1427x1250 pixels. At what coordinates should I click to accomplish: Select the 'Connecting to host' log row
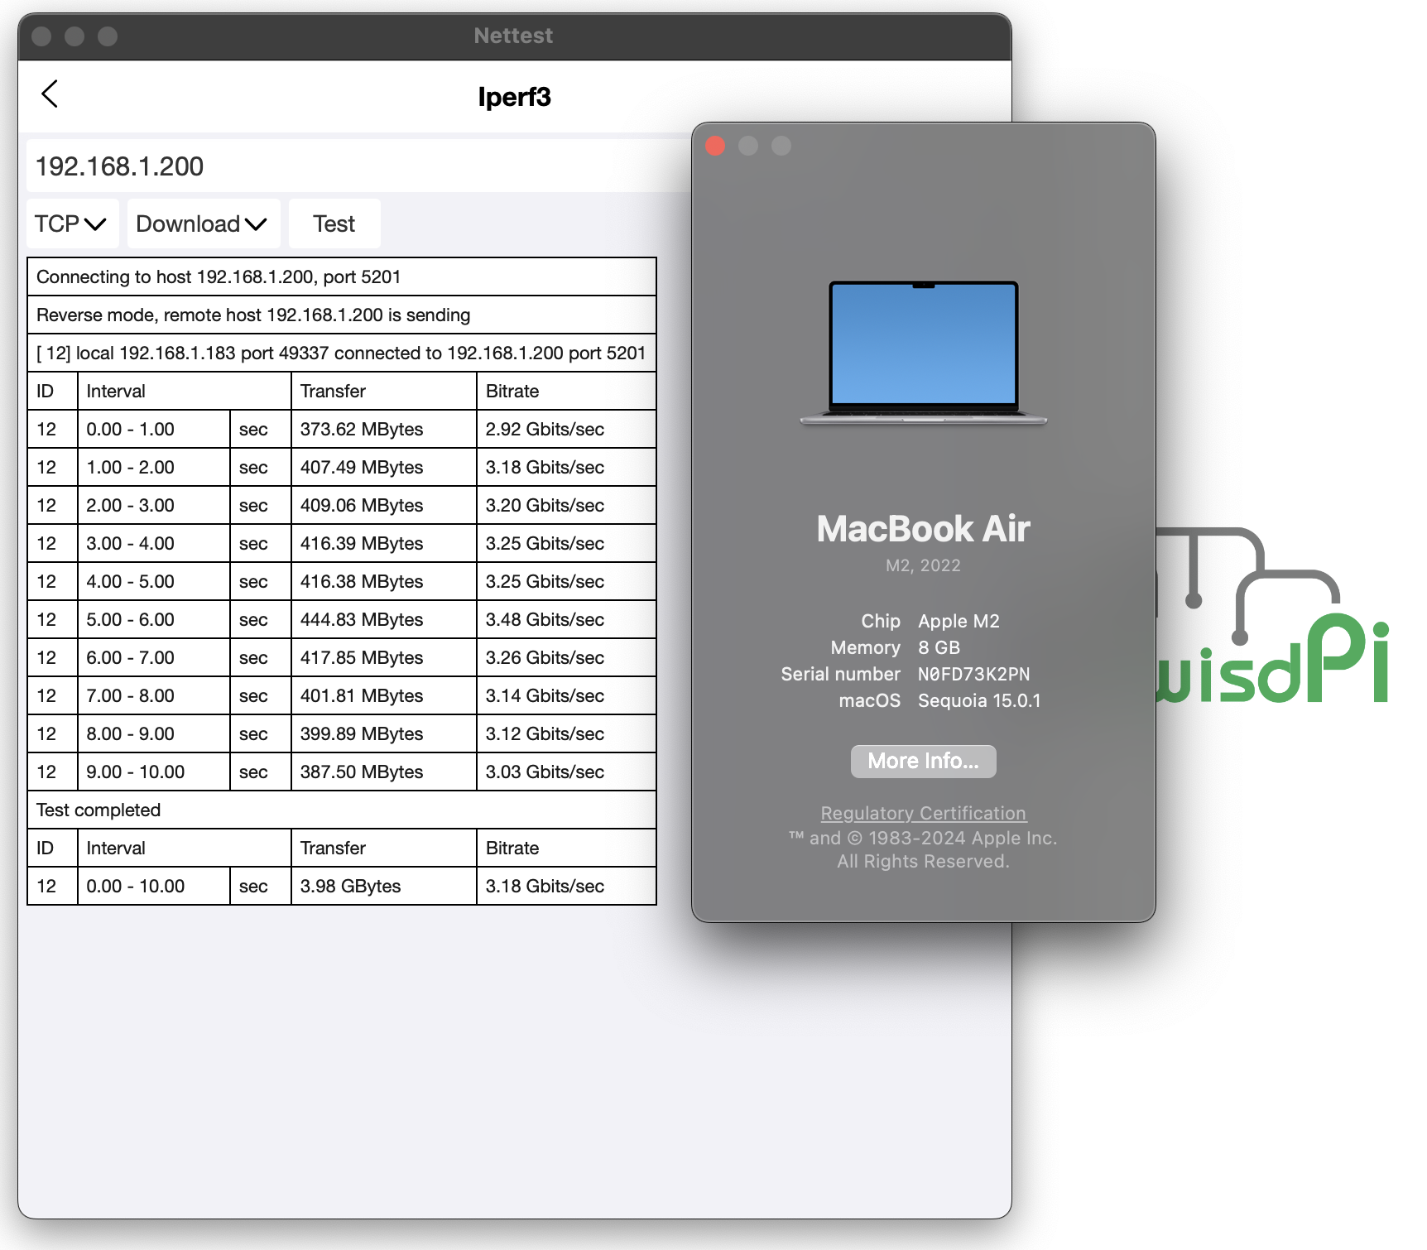click(342, 276)
